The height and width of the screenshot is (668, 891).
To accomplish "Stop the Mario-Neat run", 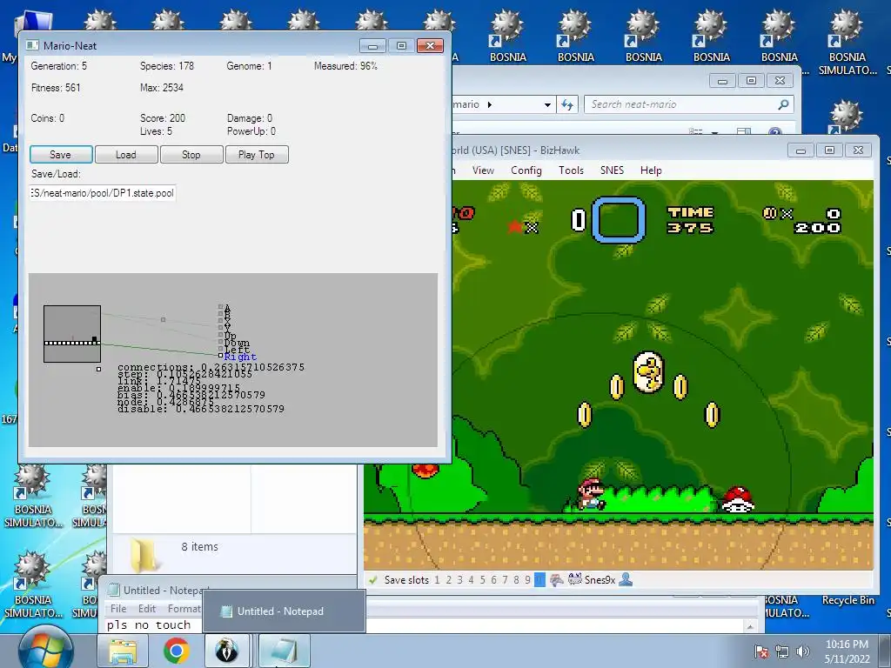I will pos(191,155).
